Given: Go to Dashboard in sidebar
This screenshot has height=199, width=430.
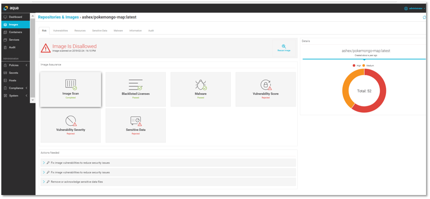Looking at the screenshot, I should (x=15, y=17).
